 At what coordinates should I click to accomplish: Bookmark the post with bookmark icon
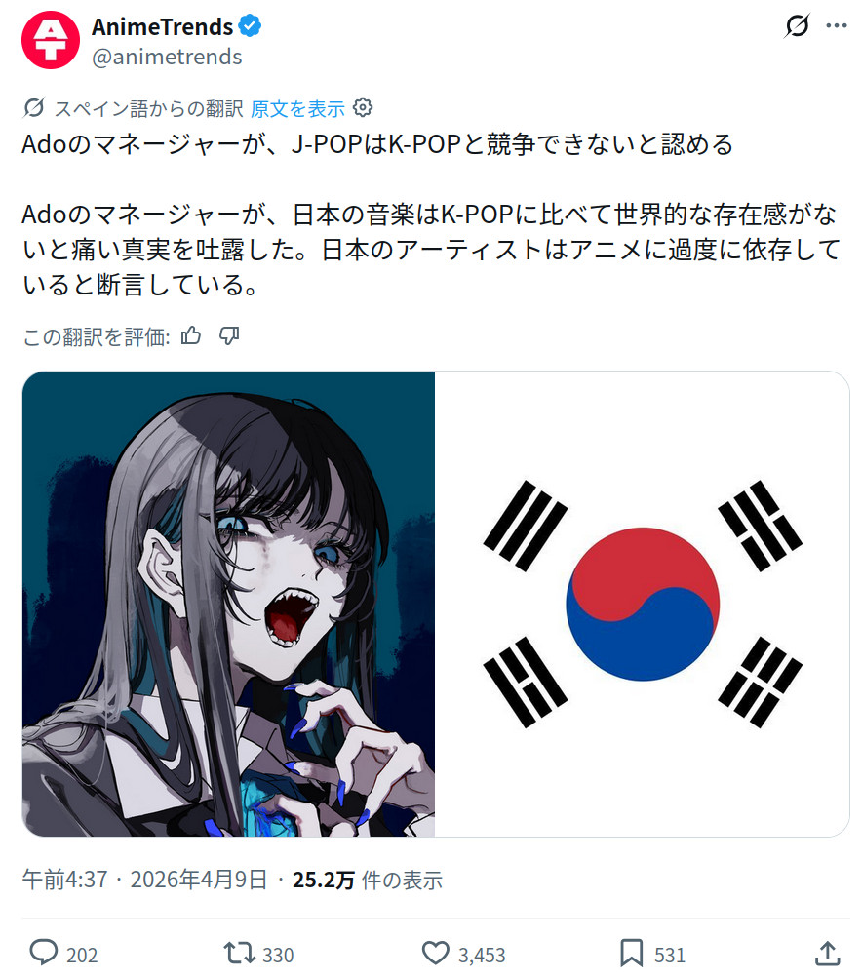click(631, 953)
